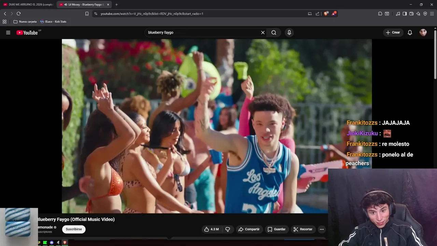
Task: Click the speaker icon in the taskbar
Action: coord(58,243)
